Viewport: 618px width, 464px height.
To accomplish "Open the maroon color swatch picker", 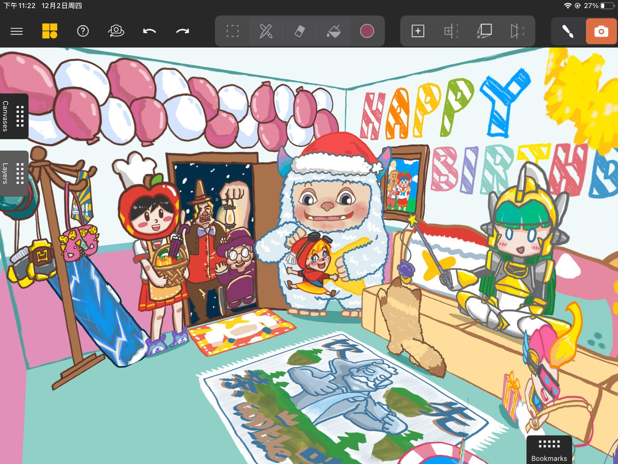I will [367, 31].
